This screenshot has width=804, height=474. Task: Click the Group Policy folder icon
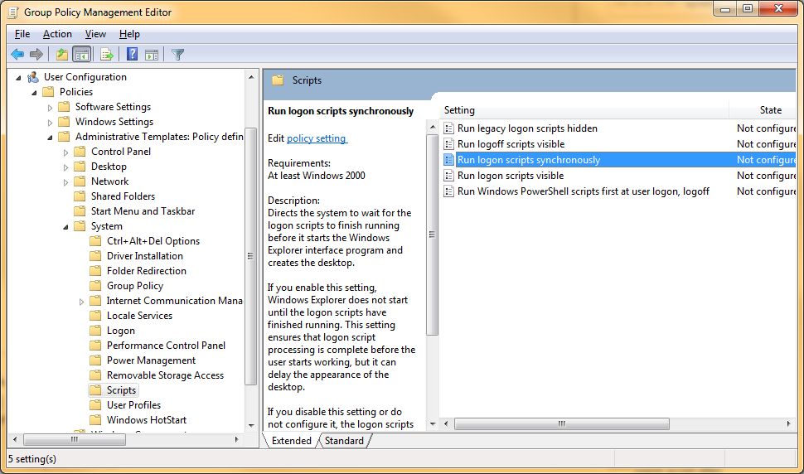pos(95,285)
